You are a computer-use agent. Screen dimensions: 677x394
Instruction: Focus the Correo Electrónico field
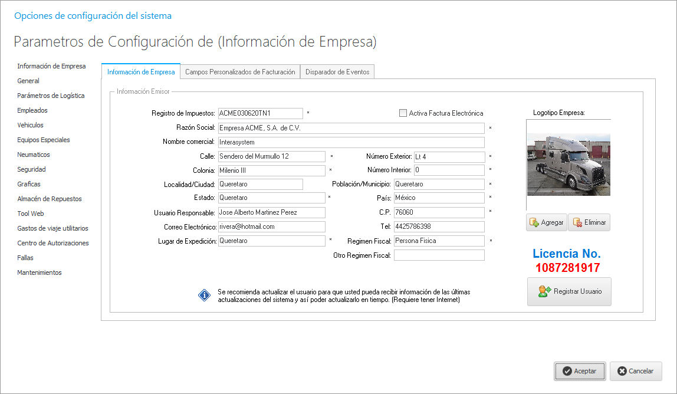click(x=271, y=226)
